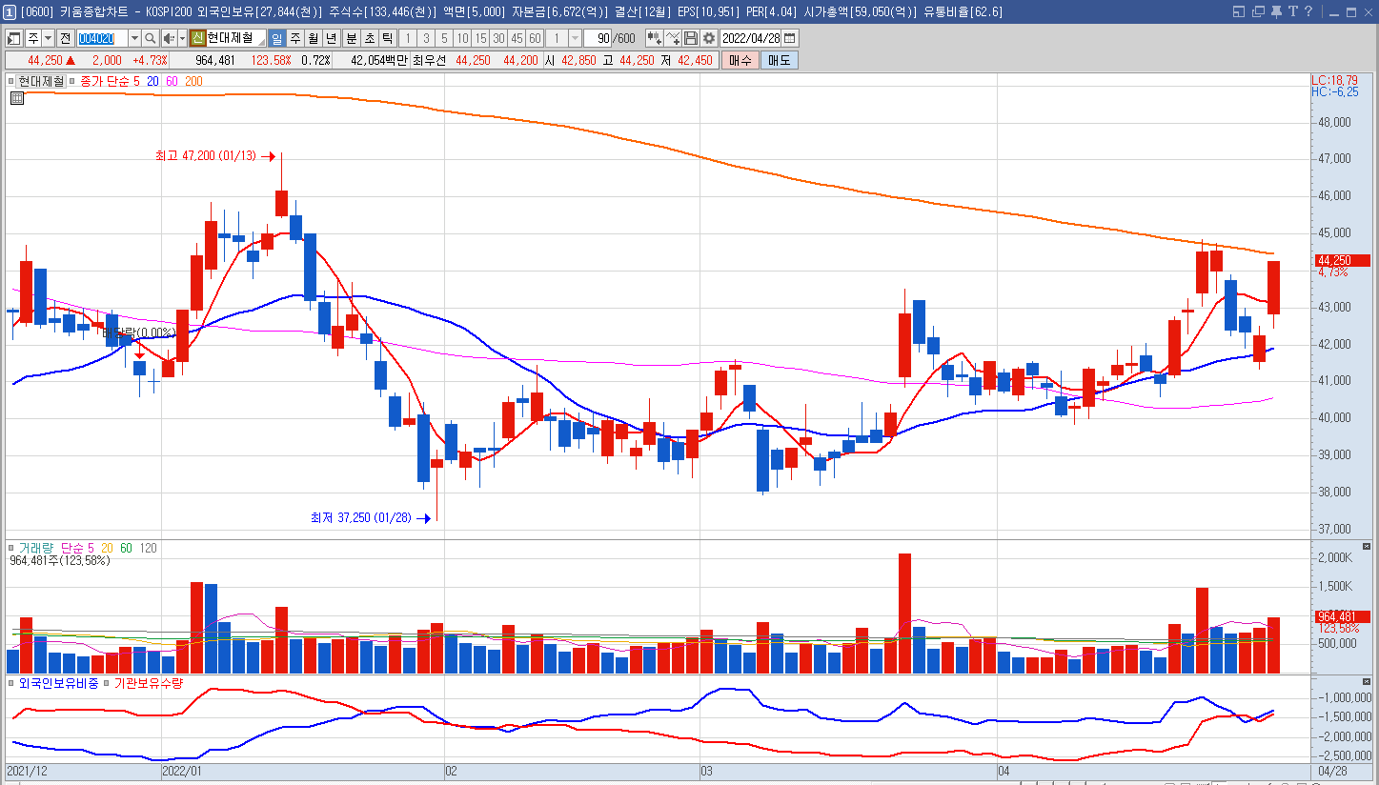Screen dimensions: 1379x785
Task: Click the 전 (all markets) button
Action: [x=65, y=38]
